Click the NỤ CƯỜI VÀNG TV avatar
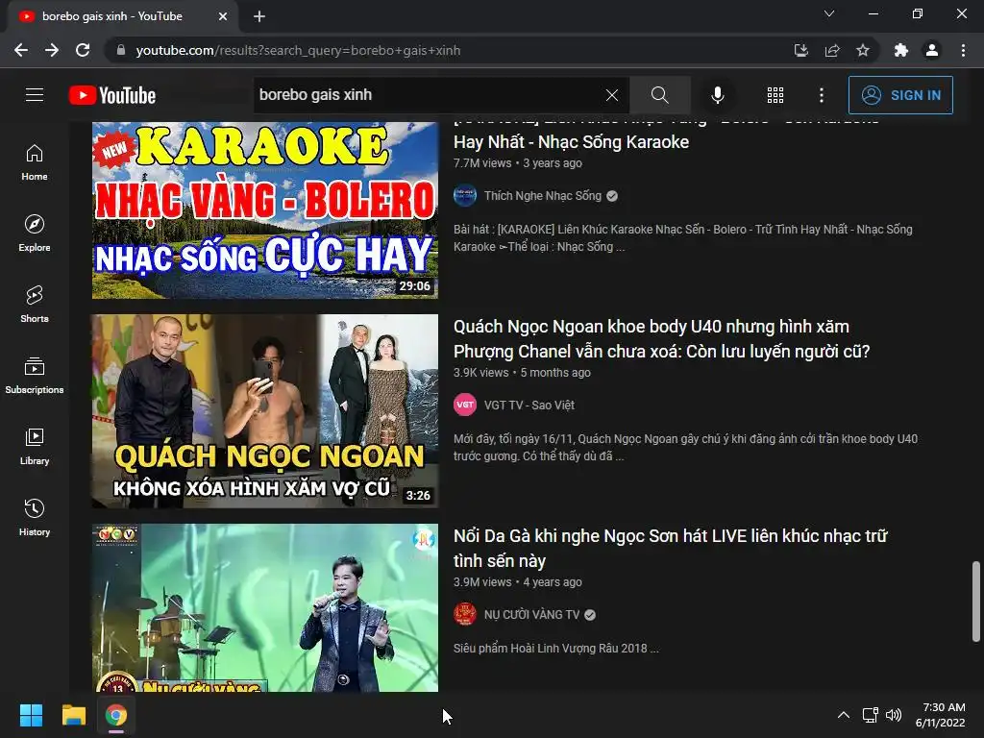 click(465, 614)
